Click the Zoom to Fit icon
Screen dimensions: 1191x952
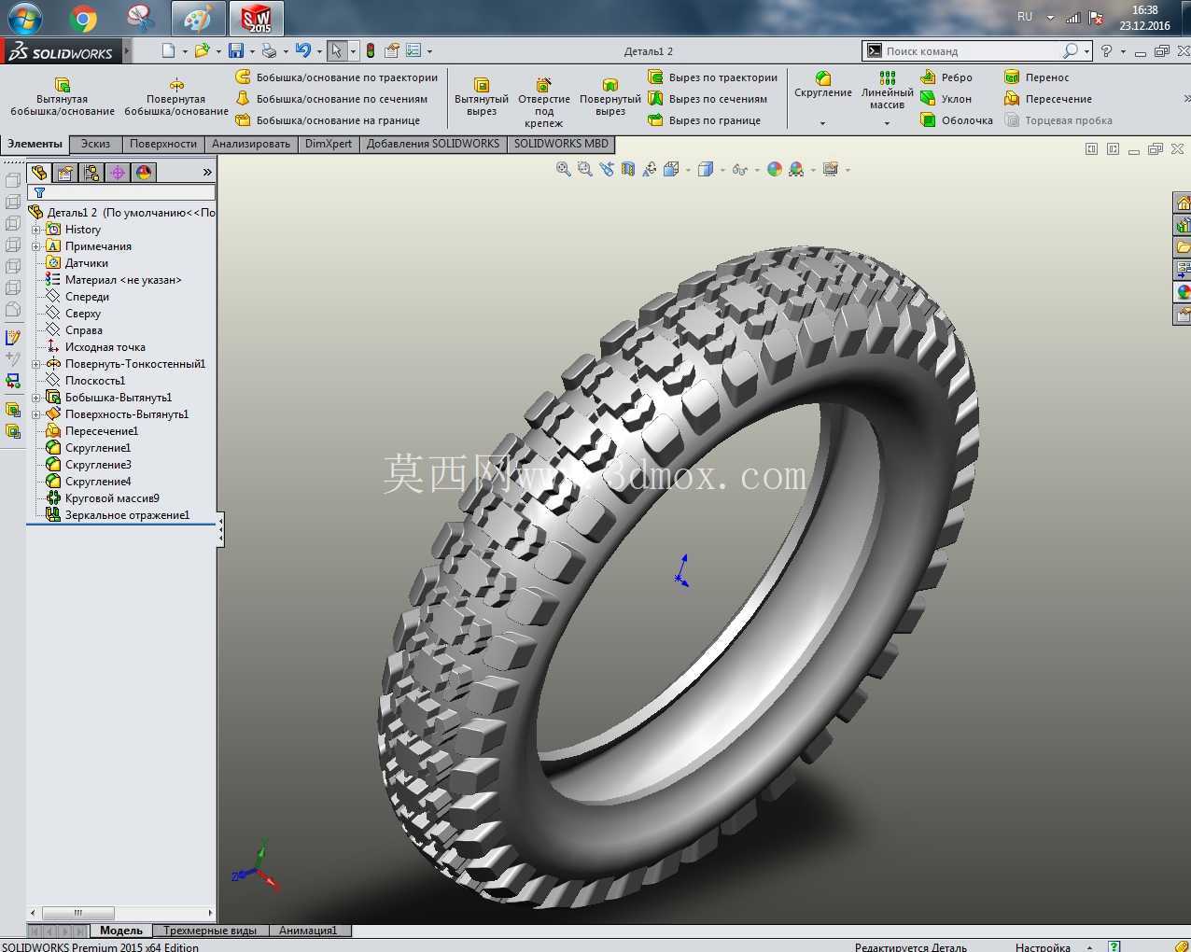[x=564, y=169]
